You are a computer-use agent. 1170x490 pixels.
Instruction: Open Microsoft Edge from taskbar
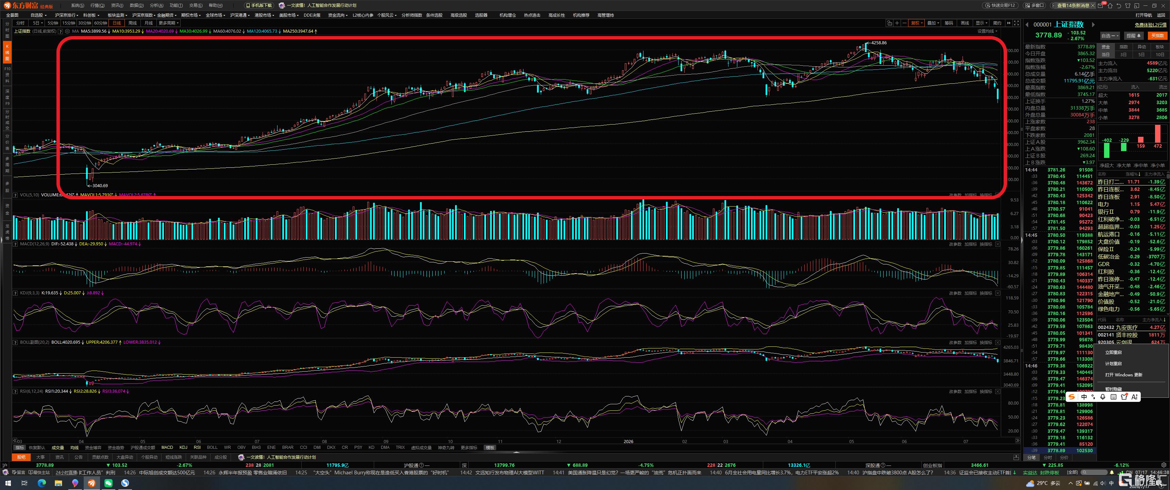coord(41,483)
